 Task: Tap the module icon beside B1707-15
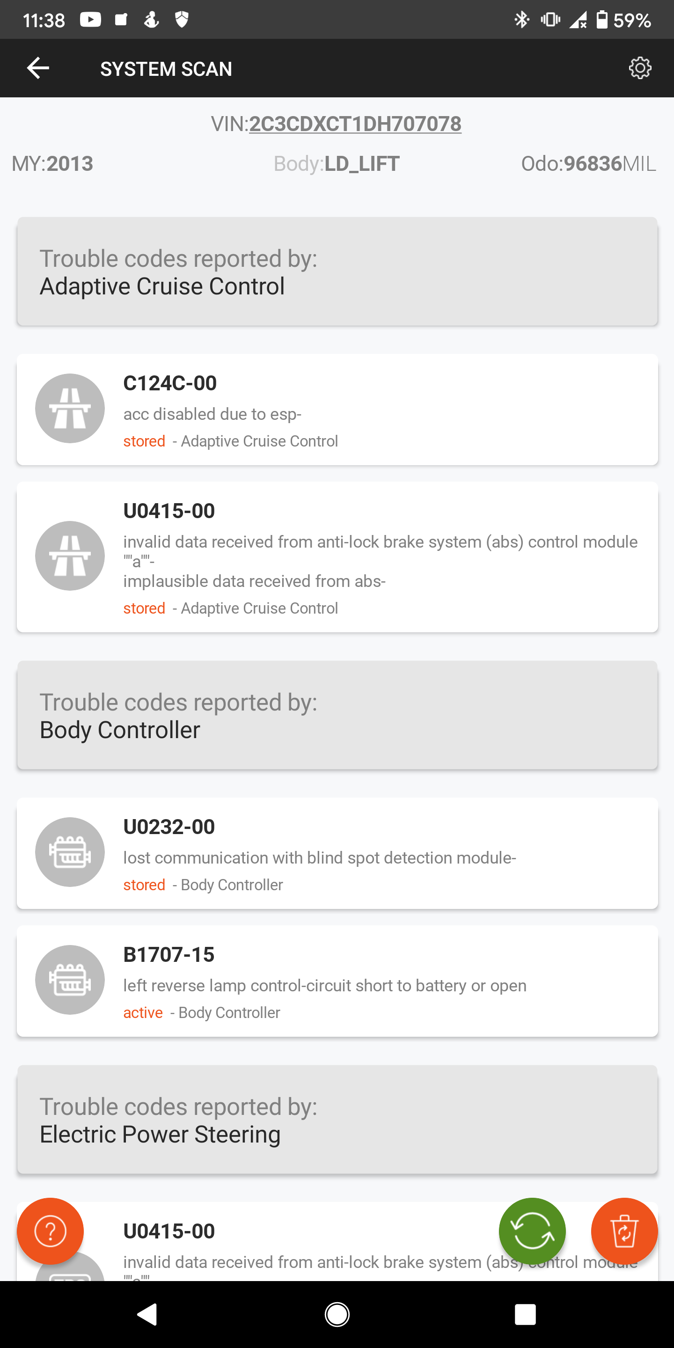[x=70, y=980]
